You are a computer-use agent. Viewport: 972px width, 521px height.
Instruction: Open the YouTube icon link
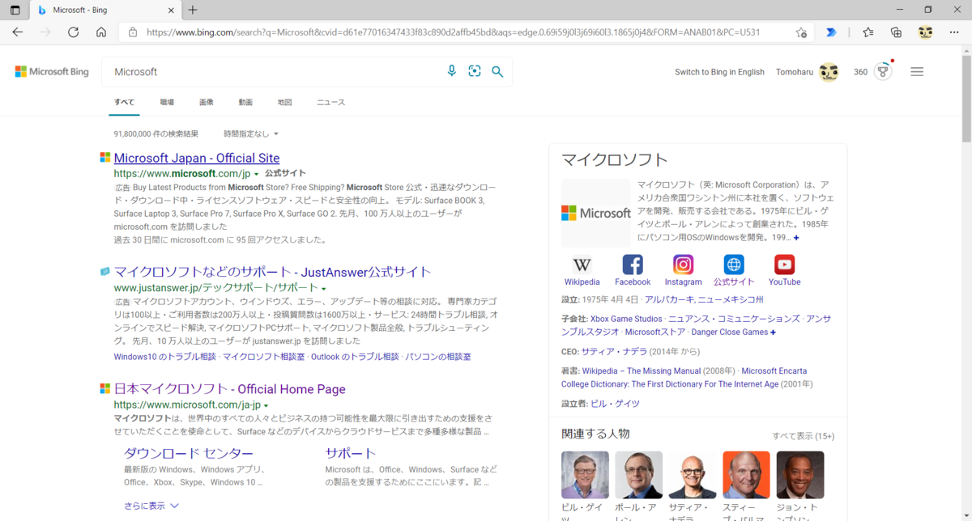(x=784, y=265)
